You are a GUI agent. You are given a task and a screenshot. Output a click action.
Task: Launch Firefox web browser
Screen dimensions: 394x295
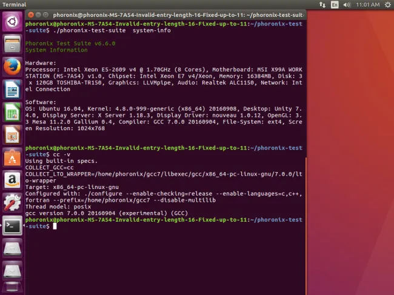tap(12, 67)
